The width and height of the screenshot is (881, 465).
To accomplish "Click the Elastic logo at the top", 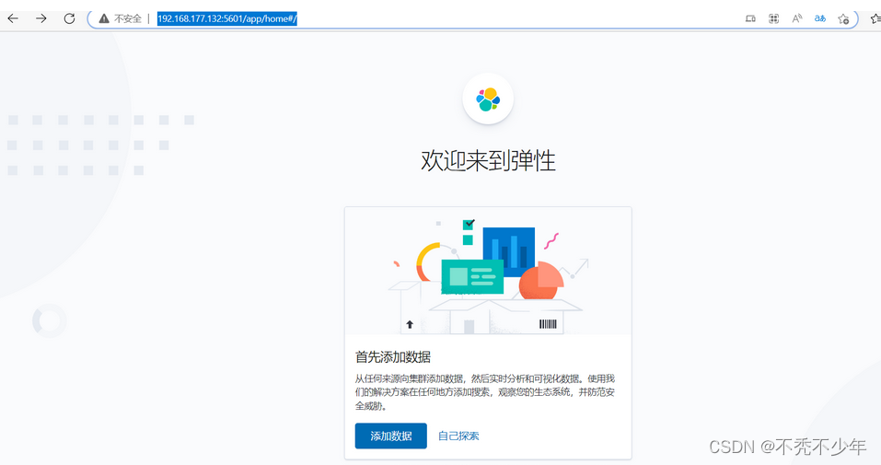I will pyautogui.click(x=488, y=99).
